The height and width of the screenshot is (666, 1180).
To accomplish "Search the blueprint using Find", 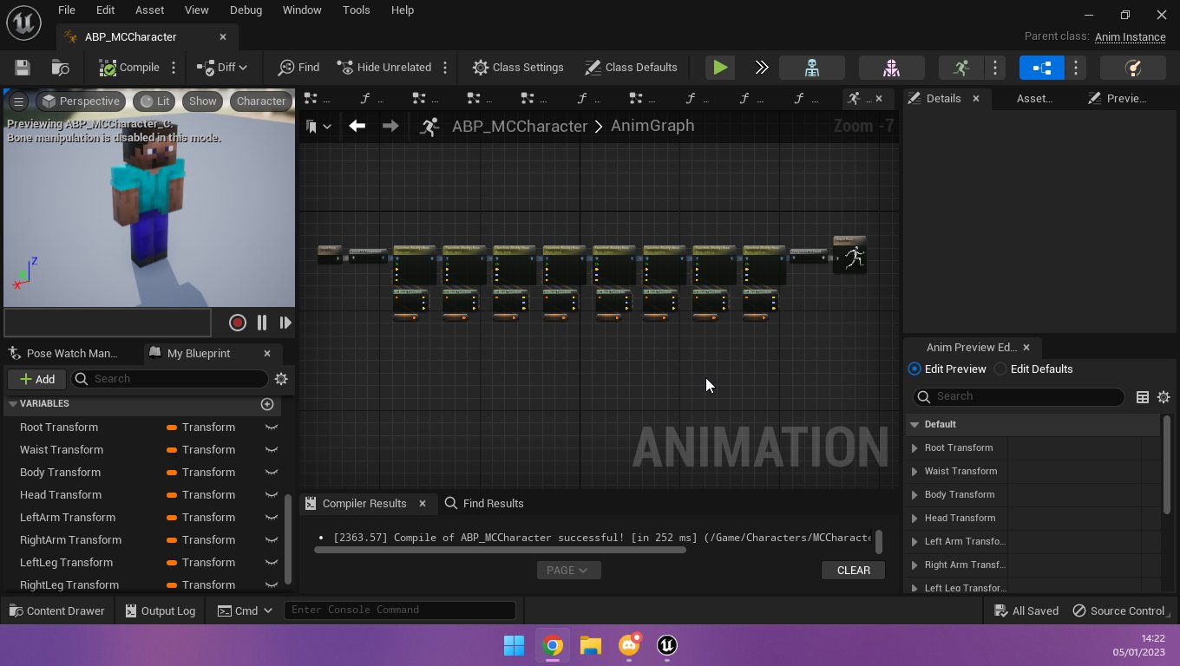I will (x=298, y=67).
